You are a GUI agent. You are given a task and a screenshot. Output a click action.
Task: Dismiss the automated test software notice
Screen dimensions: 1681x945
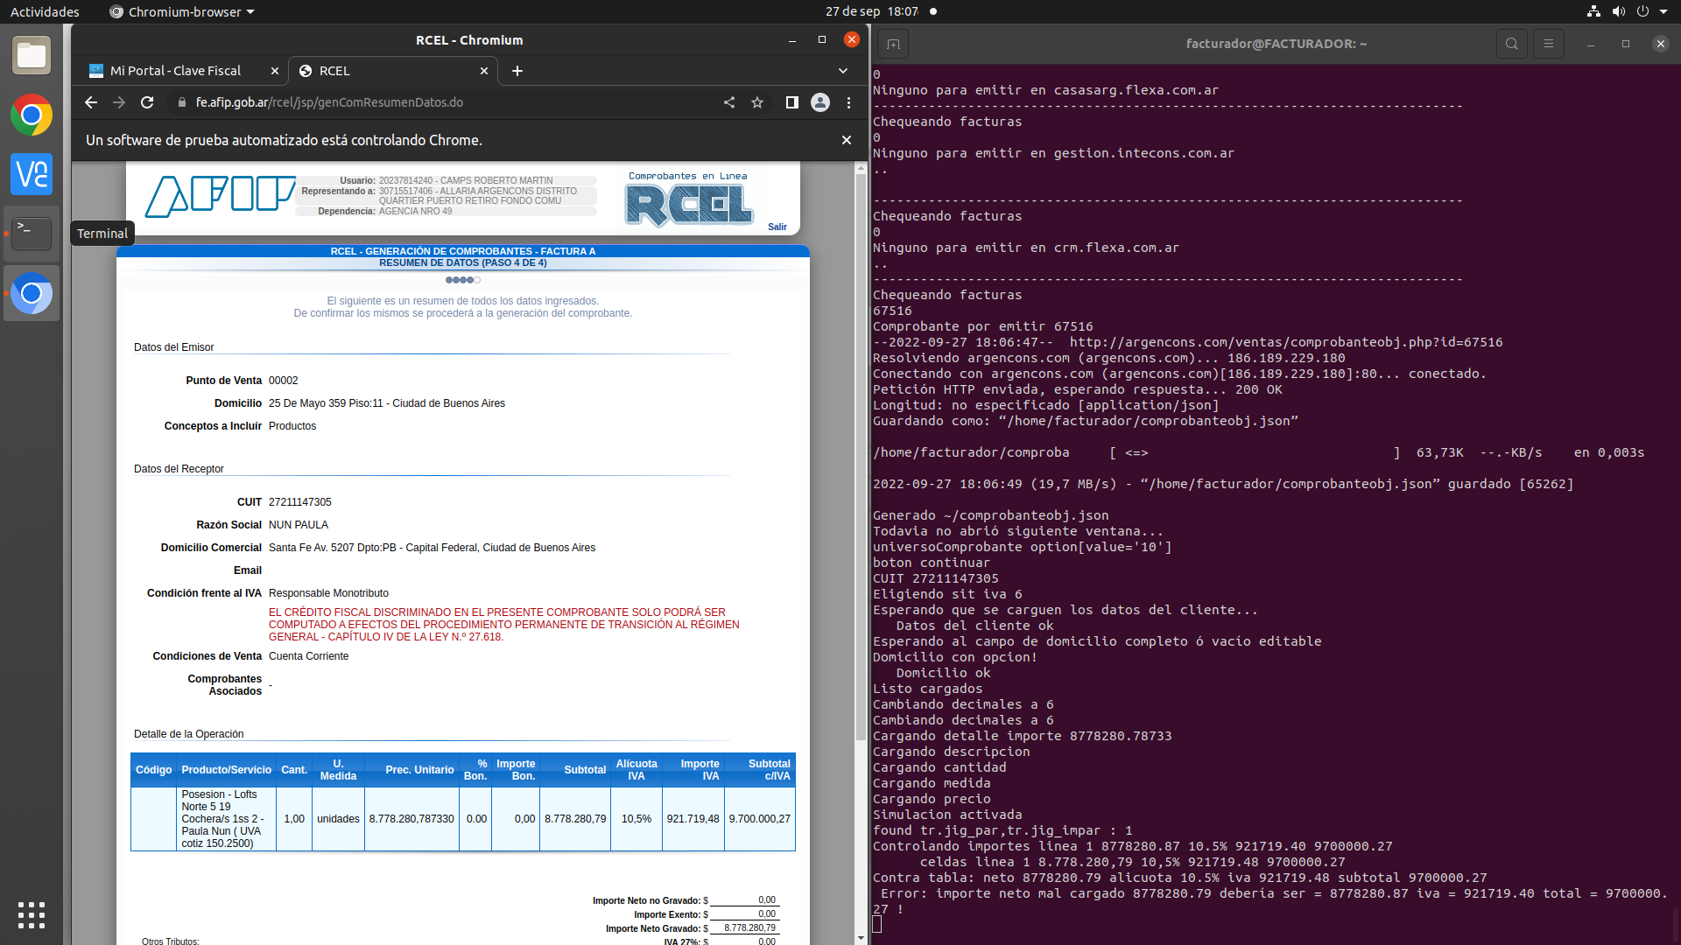[847, 140]
